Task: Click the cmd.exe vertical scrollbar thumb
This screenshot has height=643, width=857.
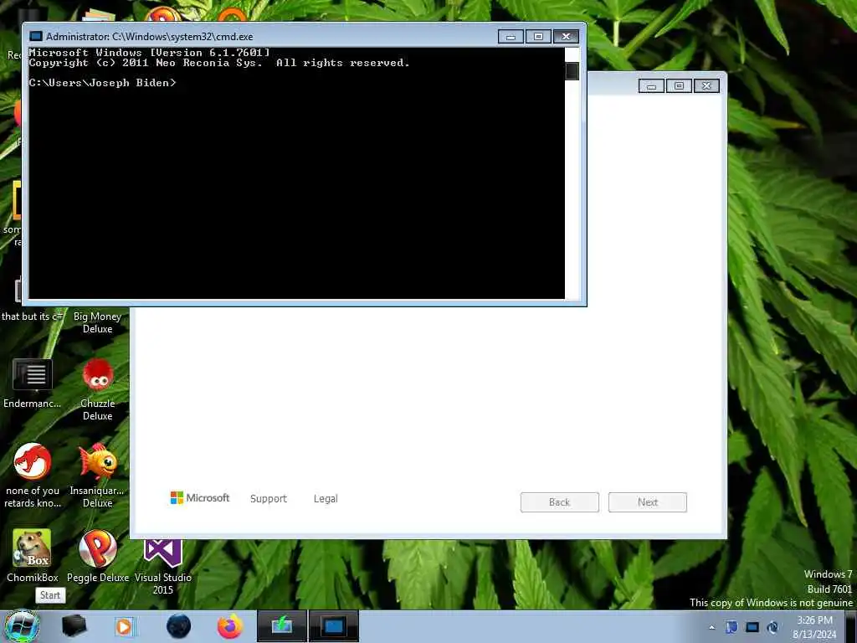Action: coord(572,71)
